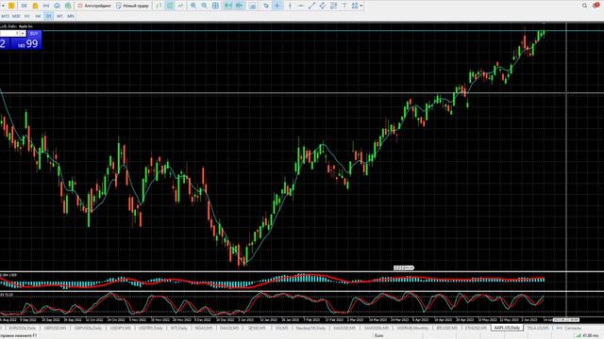Zoom in on the chart
The image size is (604, 339).
193,6
